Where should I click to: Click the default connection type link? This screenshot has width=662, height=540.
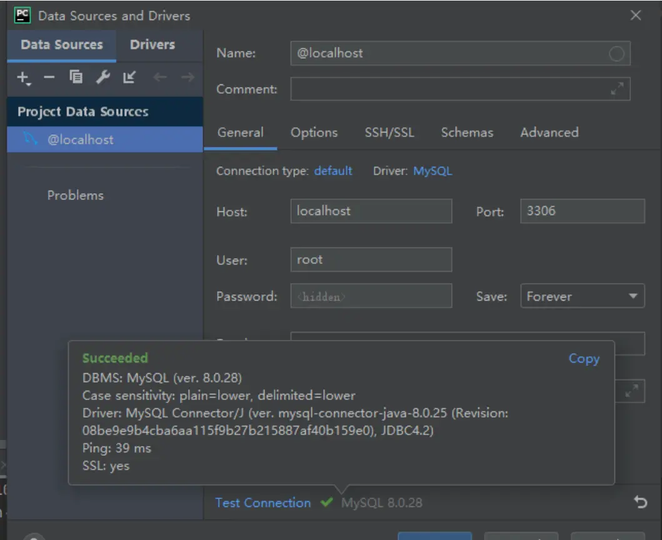pyautogui.click(x=333, y=171)
